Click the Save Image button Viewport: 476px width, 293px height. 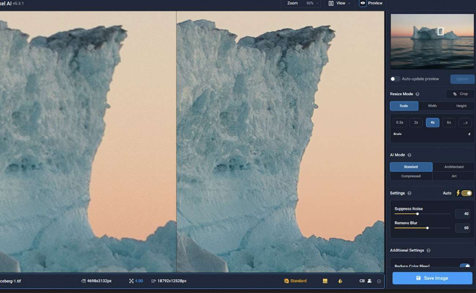click(x=432, y=278)
